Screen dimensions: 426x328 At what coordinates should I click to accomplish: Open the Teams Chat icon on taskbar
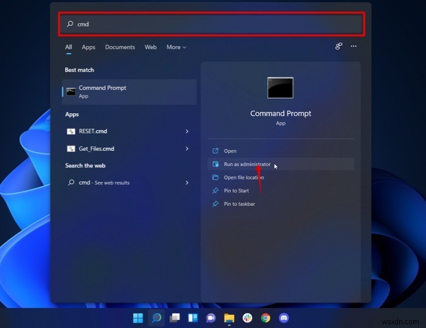tap(211, 318)
